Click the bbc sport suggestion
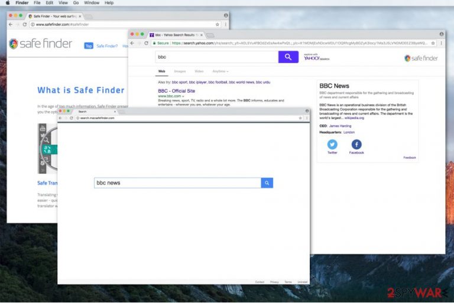Screen dimensions: 454x303 tap(180, 82)
